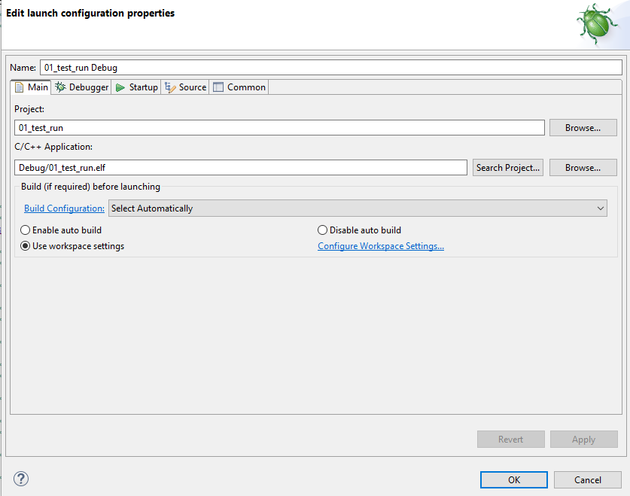This screenshot has width=630, height=496.
Task: Click the Source tab's source lookup icon
Action: (x=170, y=87)
